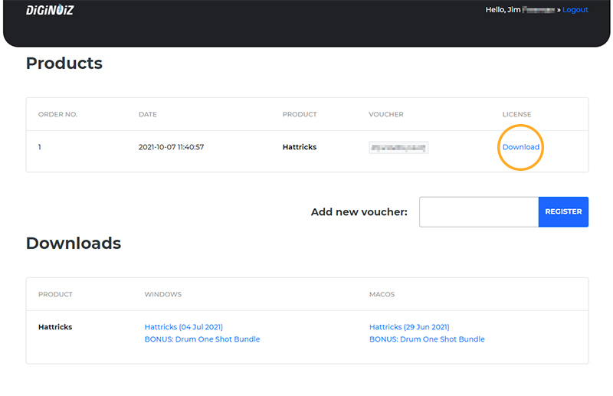Click the Order No. column header
613x396 pixels.
tap(57, 115)
